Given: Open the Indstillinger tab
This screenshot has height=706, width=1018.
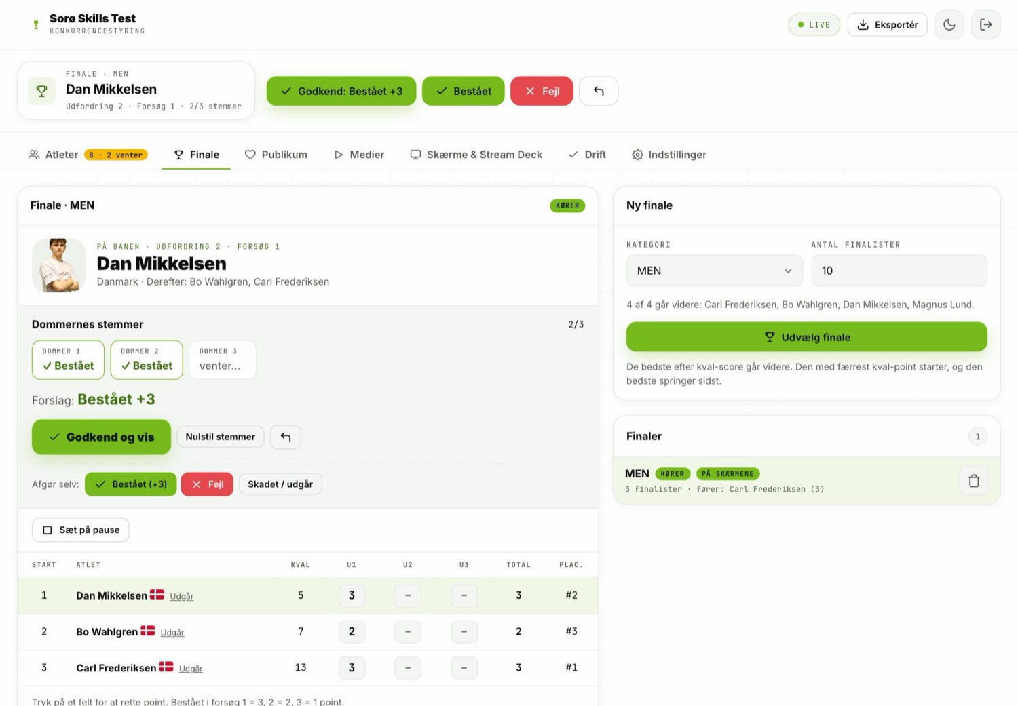Looking at the screenshot, I should [669, 155].
